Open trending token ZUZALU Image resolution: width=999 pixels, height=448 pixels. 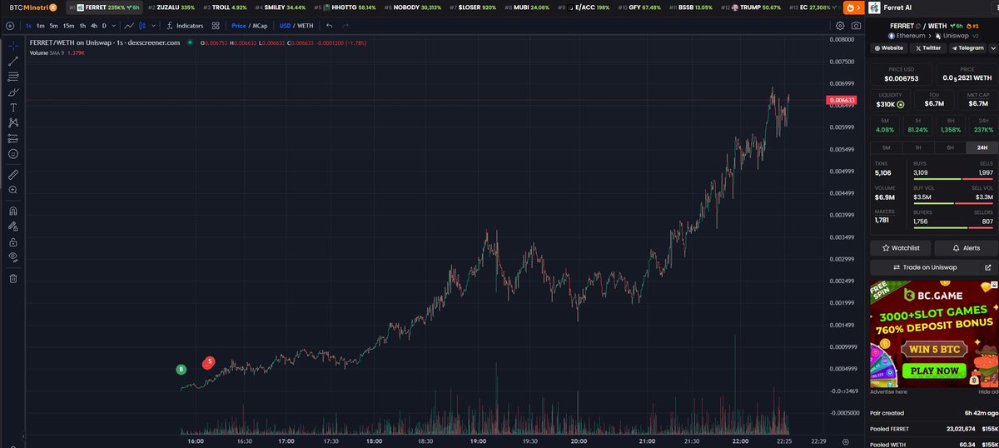click(171, 7)
